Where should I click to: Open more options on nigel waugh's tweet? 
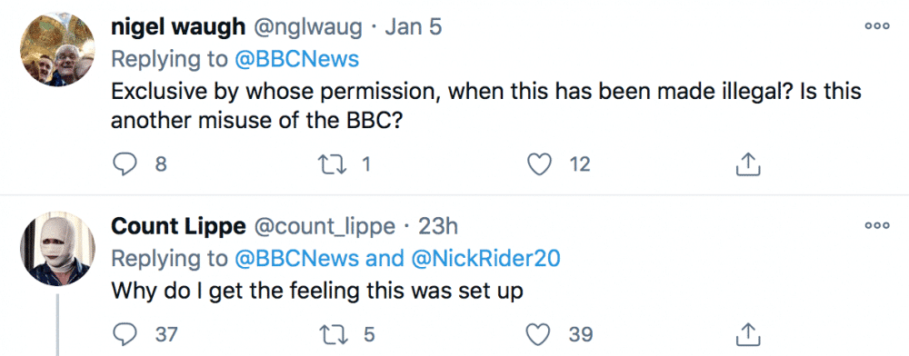click(876, 26)
